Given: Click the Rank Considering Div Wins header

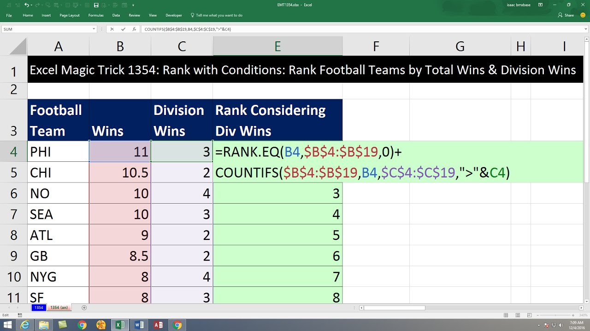Looking at the screenshot, I should [277, 120].
